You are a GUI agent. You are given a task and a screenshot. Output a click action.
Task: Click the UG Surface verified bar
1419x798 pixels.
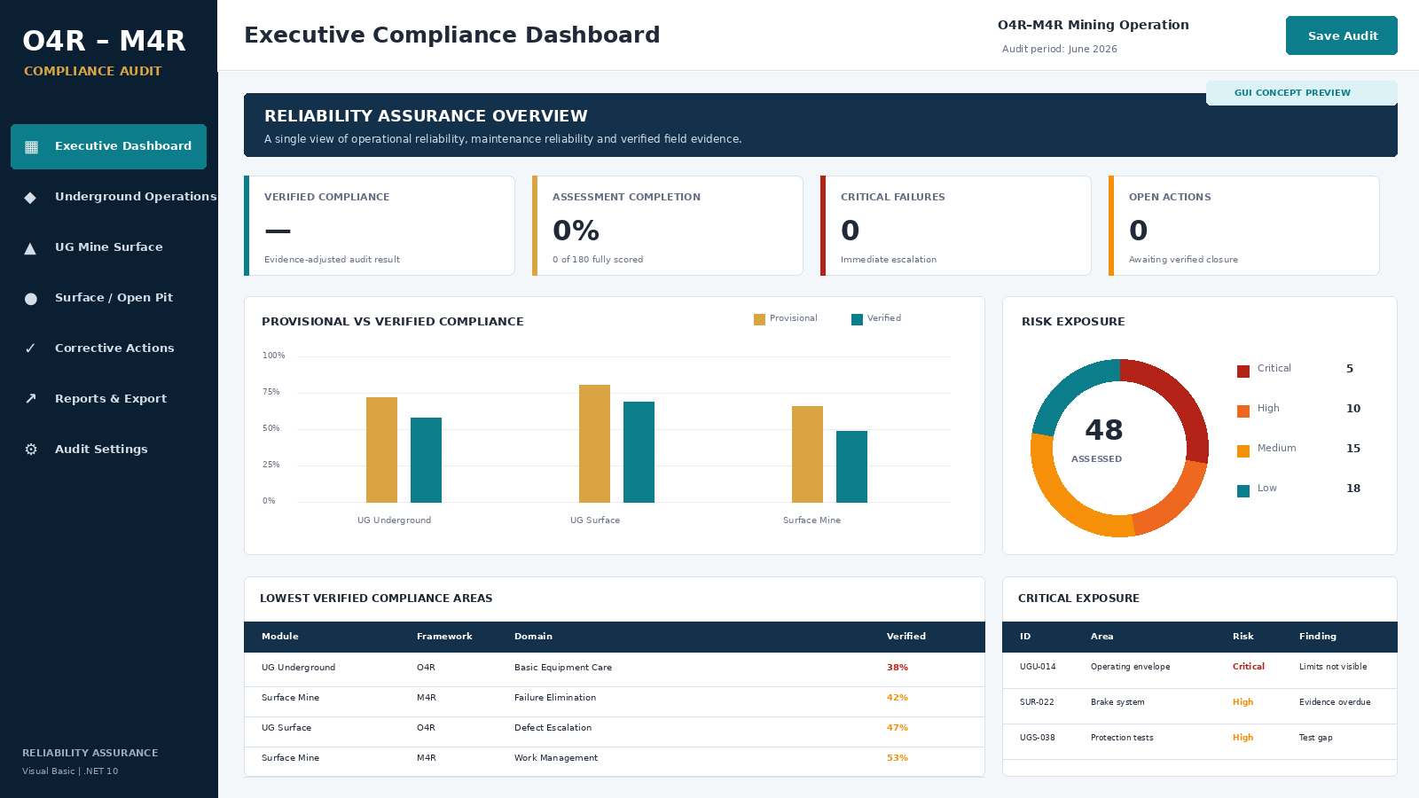tap(639, 452)
